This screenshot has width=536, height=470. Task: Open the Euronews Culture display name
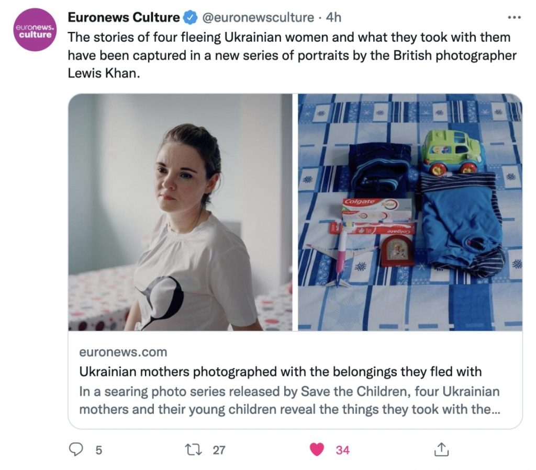pos(124,17)
